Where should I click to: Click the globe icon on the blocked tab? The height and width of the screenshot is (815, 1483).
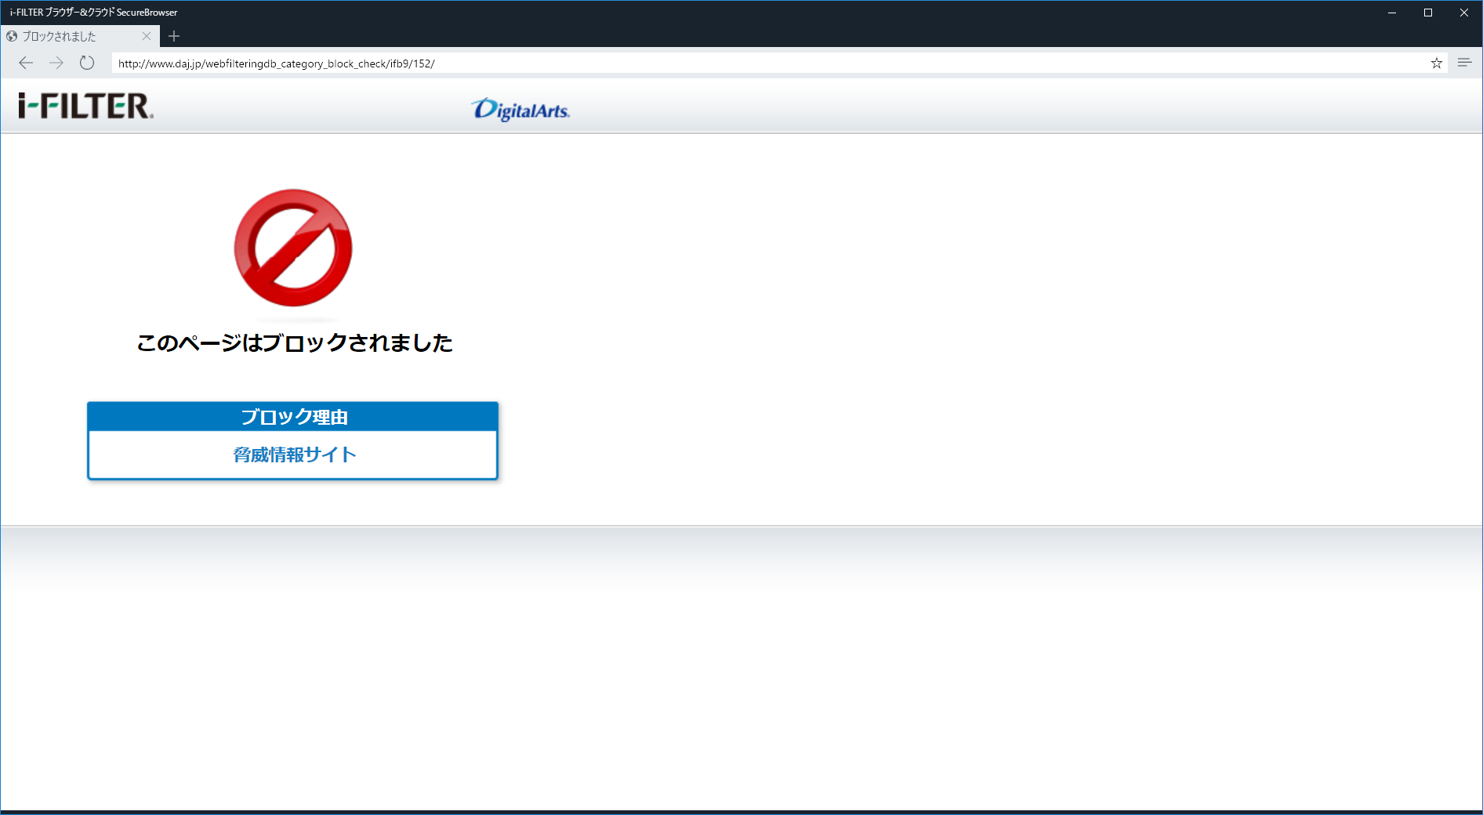[x=11, y=36]
